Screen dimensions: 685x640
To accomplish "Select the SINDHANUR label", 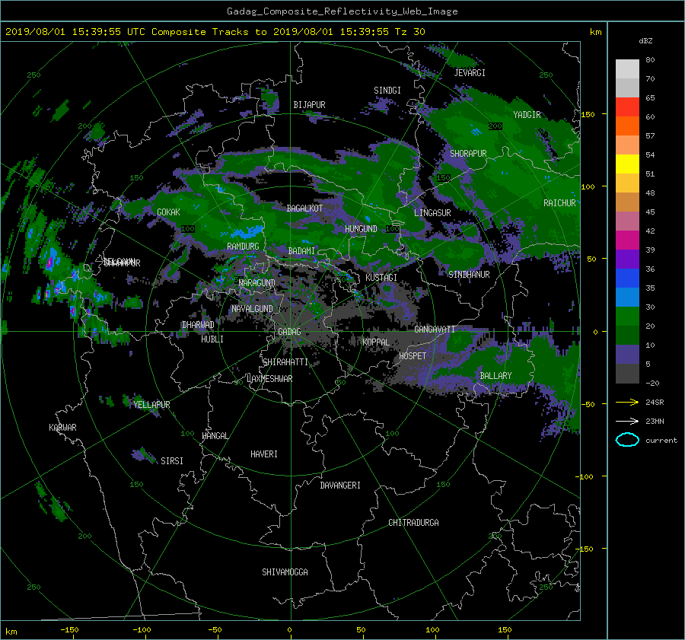I will [x=469, y=275].
